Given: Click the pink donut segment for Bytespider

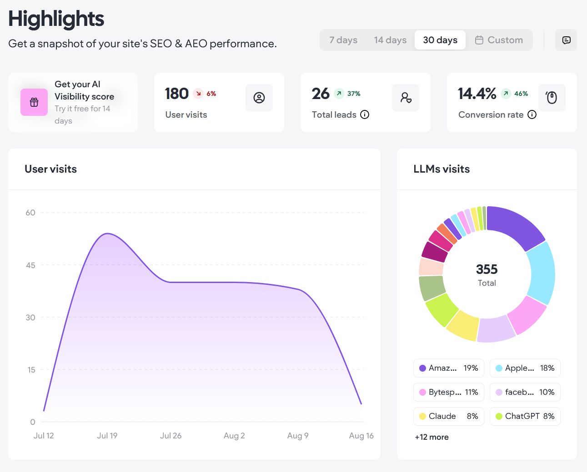Looking at the screenshot, I should click(527, 315).
